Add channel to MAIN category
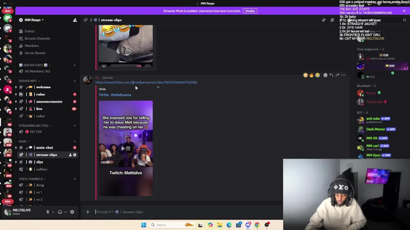The height and width of the screenshot is (230, 410). click(75, 141)
